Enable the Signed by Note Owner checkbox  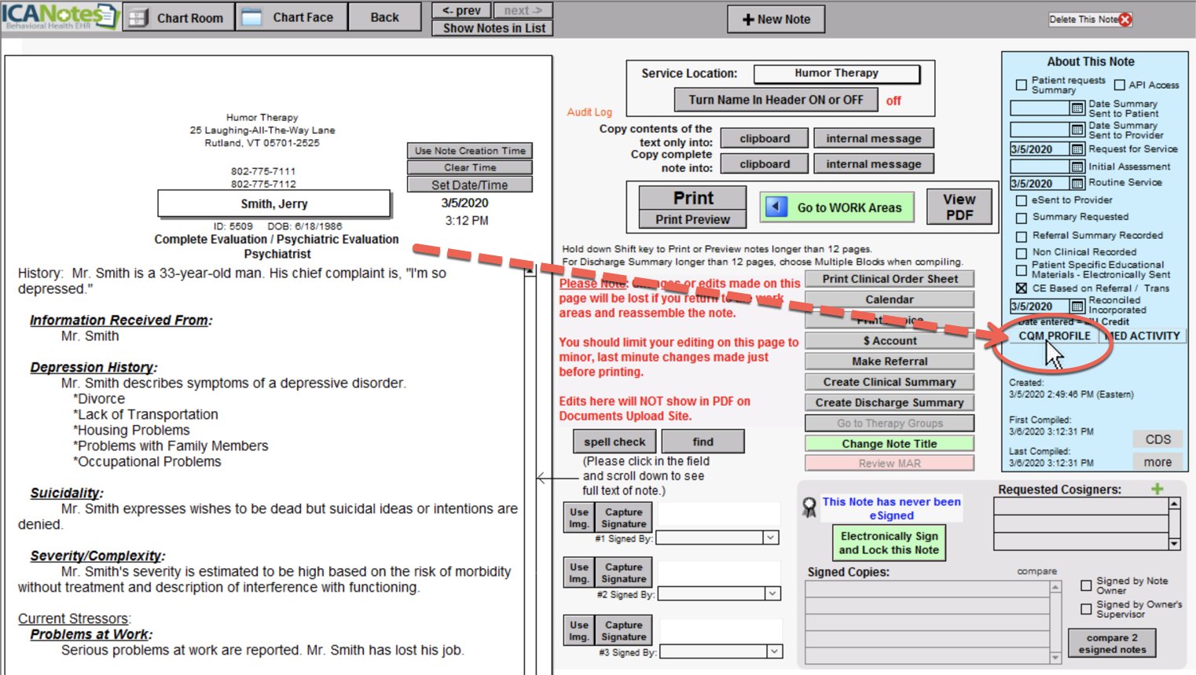pyautogui.click(x=1086, y=585)
